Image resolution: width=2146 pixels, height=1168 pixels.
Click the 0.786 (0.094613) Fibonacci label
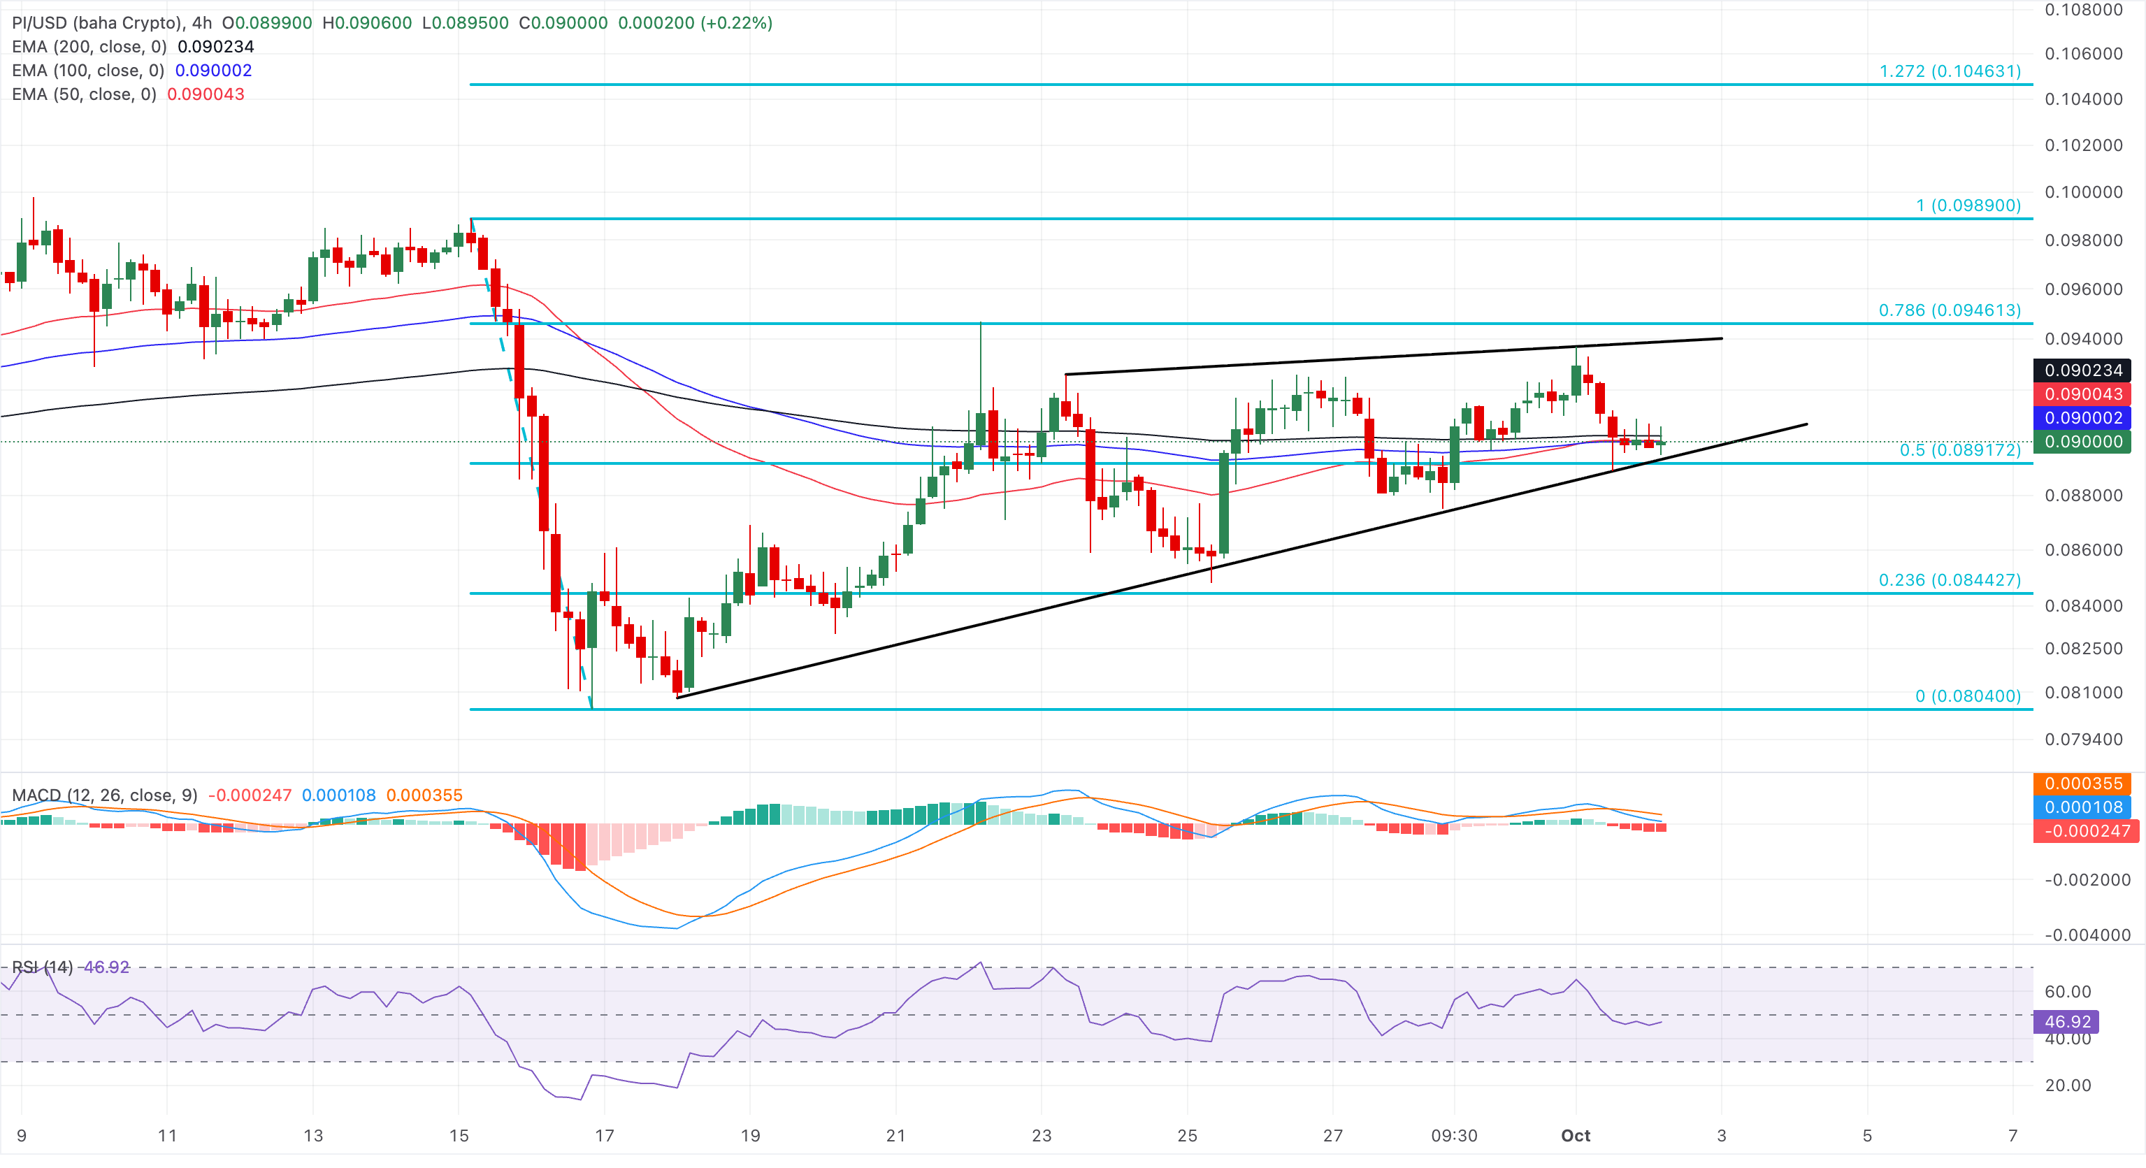[1950, 311]
